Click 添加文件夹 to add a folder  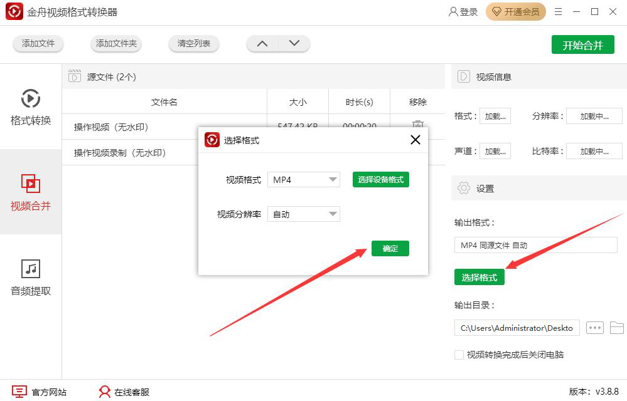coord(116,43)
